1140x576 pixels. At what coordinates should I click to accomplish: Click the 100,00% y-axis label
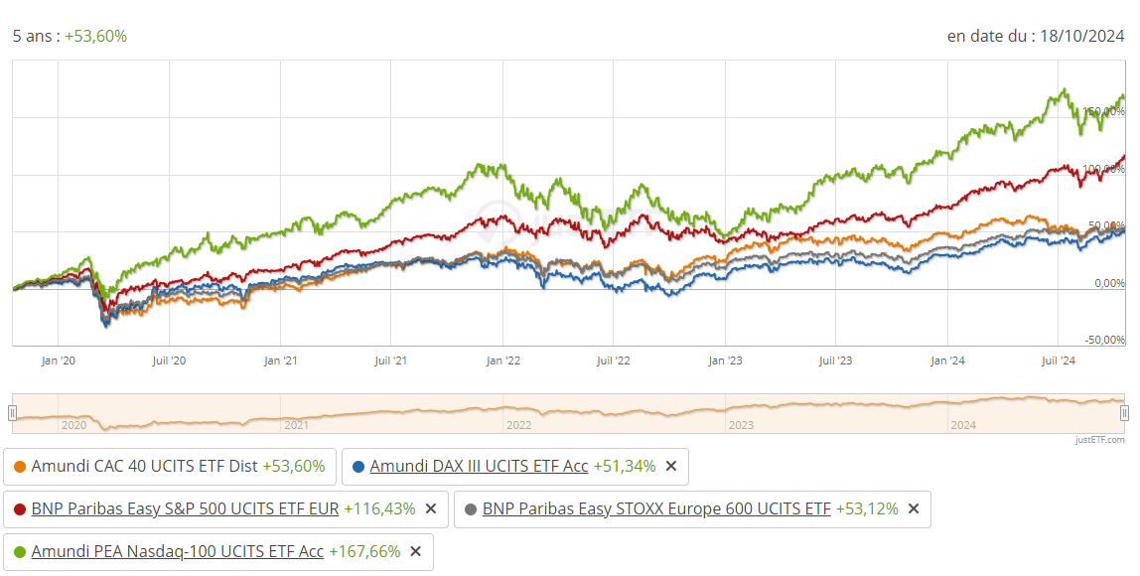pyautogui.click(x=1103, y=169)
